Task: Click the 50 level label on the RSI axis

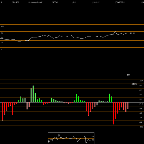Action: (x=2, y=38)
